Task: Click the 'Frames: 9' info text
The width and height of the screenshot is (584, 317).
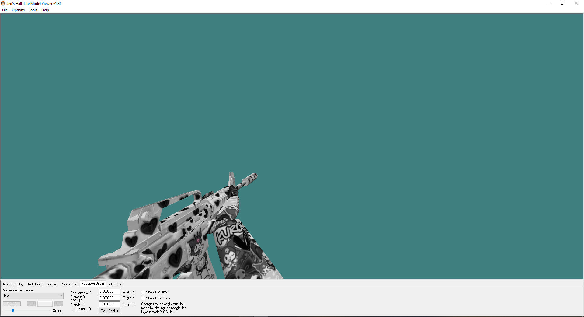Action: 78,297
